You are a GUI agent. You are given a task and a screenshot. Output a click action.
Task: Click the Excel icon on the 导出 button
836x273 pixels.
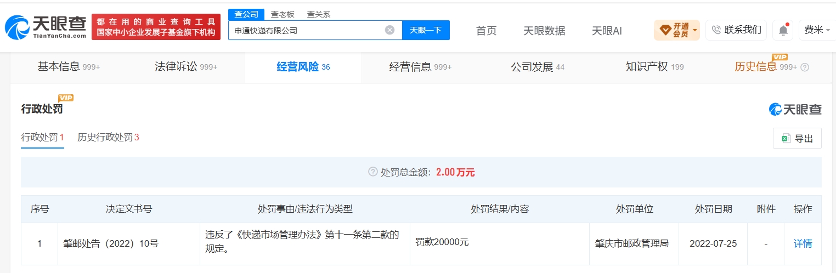pyautogui.click(x=786, y=139)
